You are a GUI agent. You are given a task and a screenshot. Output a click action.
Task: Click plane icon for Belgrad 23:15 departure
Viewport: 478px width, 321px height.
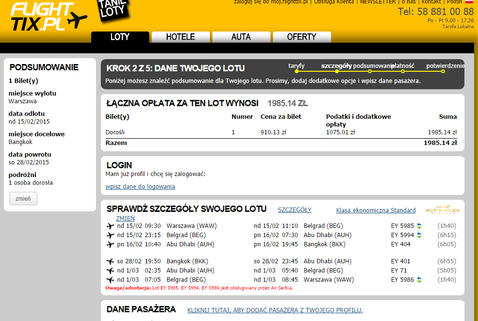pos(111,235)
